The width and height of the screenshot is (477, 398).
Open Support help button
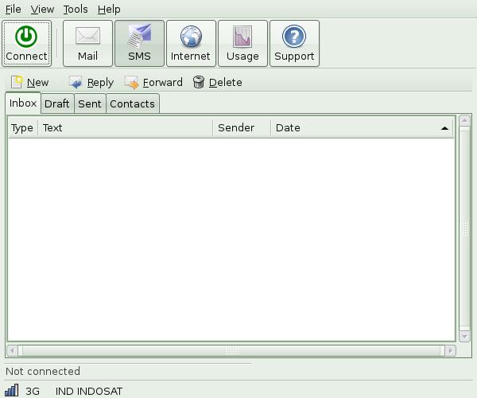point(294,43)
